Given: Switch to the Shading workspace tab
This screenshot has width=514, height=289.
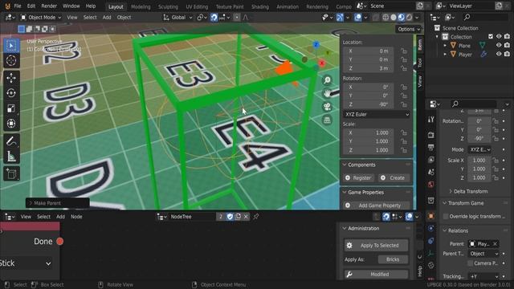Looking at the screenshot, I should tap(260, 6).
